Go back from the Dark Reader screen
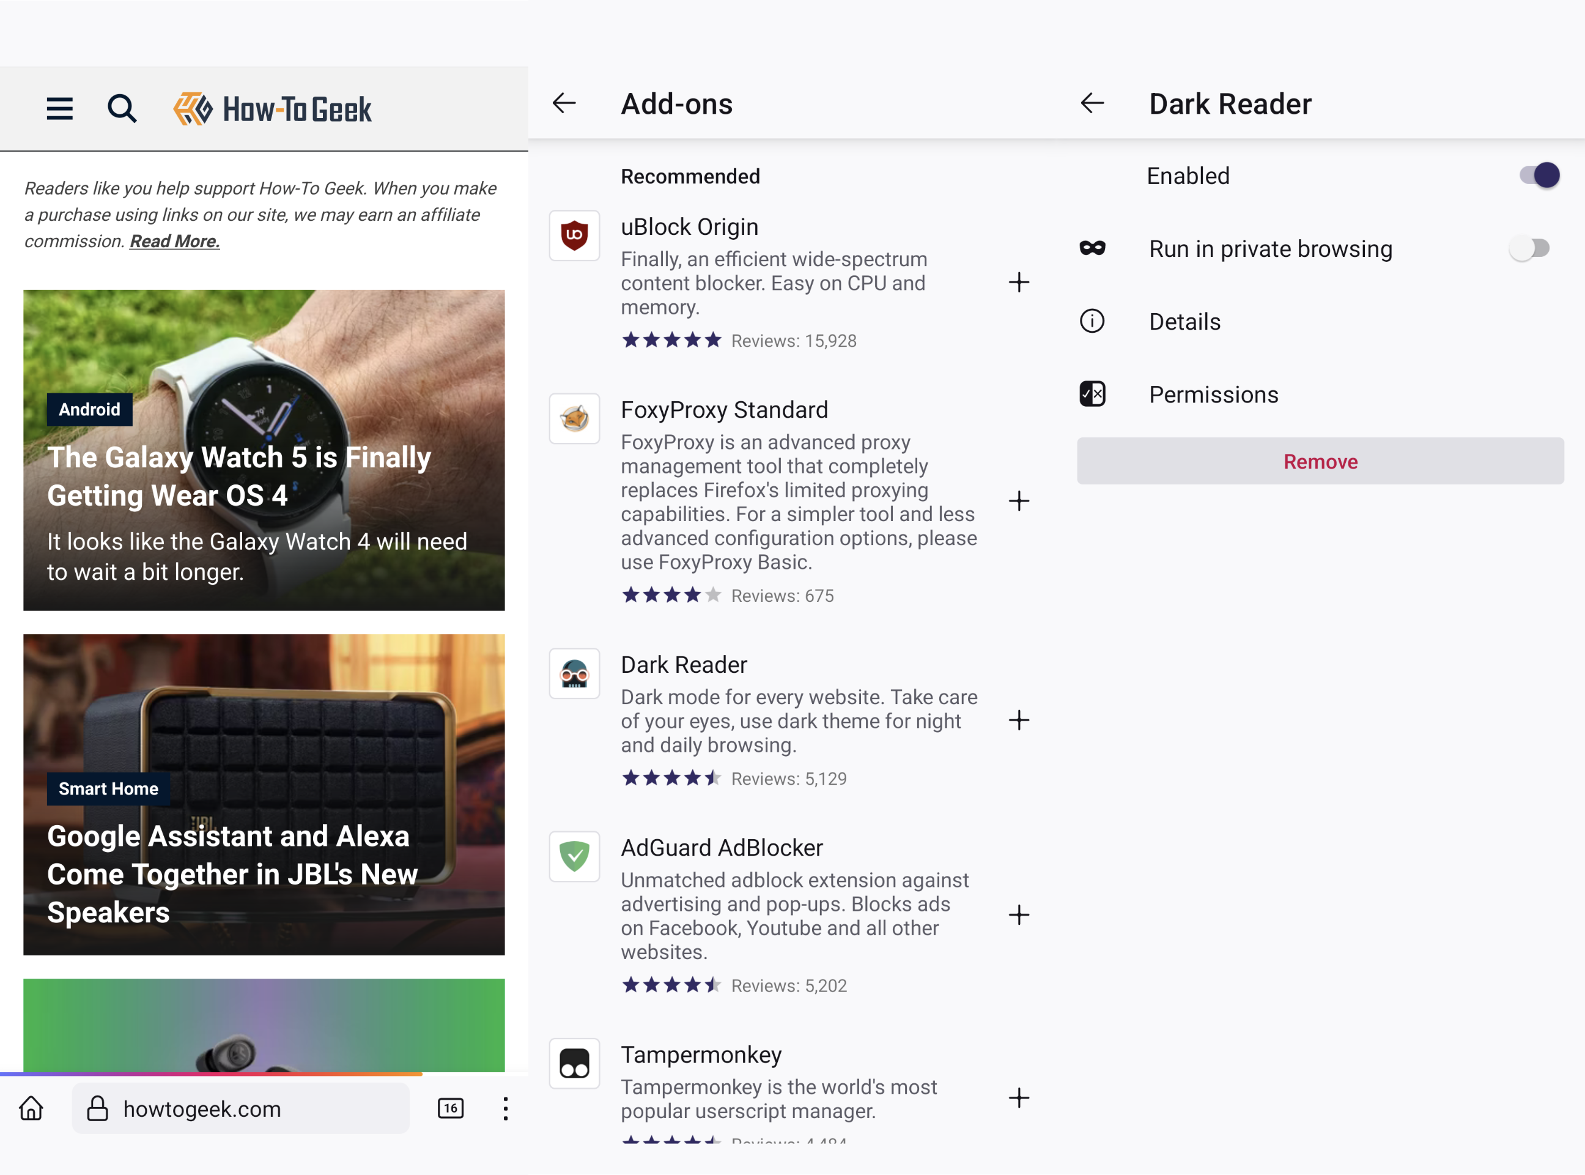The width and height of the screenshot is (1585, 1175). pos(1092,104)
